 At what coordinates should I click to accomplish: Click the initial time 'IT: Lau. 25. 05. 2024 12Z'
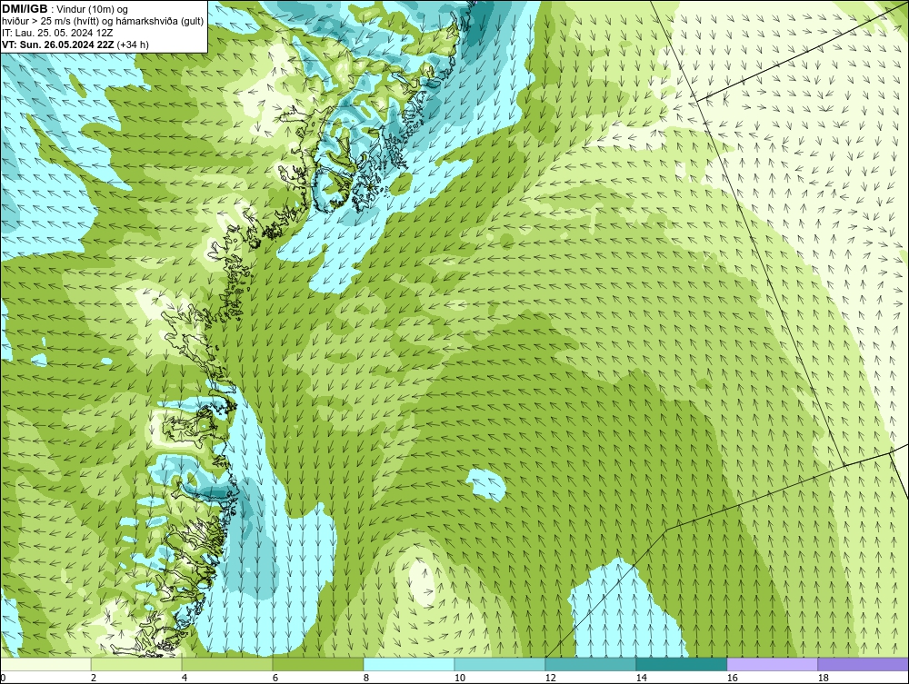pos(57,33)
